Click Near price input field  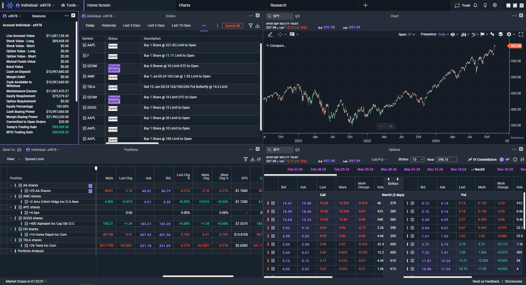click(x=447, y=159)
